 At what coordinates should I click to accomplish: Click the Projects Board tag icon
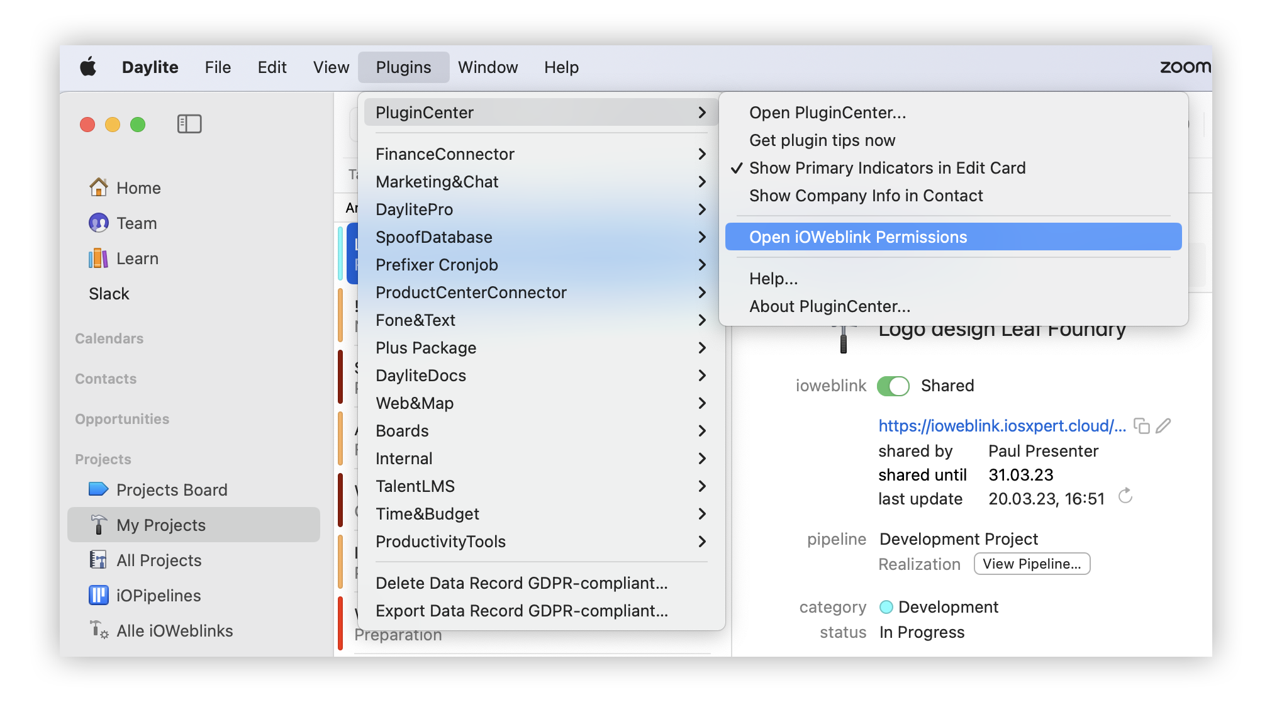tap(98, 489)
